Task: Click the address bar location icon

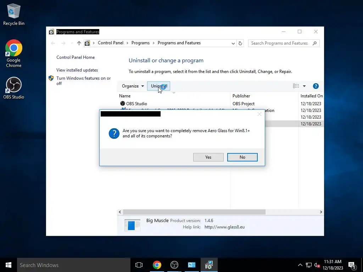Action: tap(87, 43)
